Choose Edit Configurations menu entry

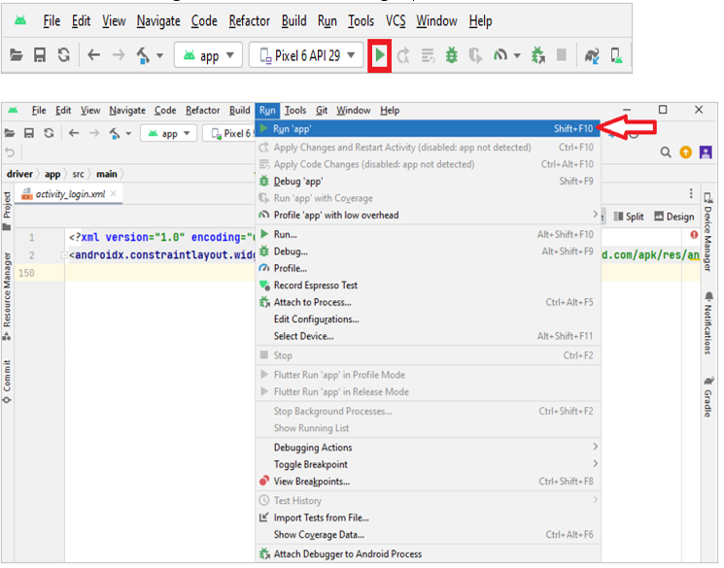(428, 319)
